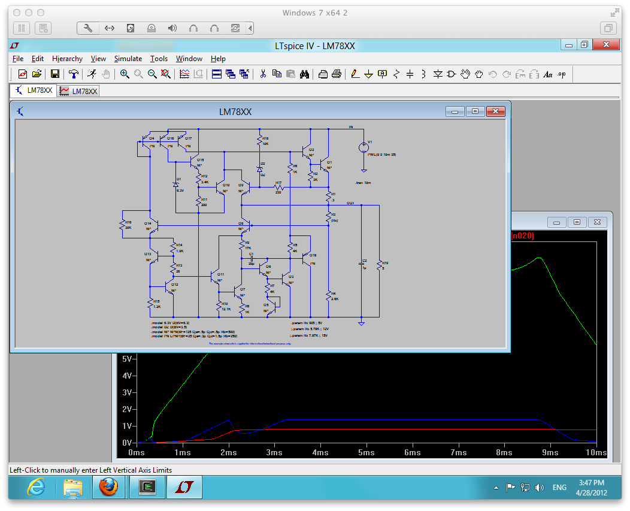The height and width of the screenshot is (511, 630).
Task: Create a new schematic
Action: point(23,74)
